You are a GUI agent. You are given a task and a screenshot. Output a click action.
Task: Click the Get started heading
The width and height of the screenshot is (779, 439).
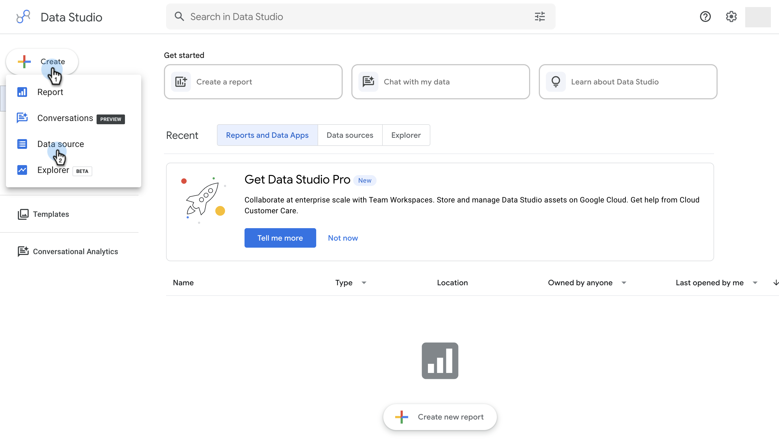click(184, 55)
